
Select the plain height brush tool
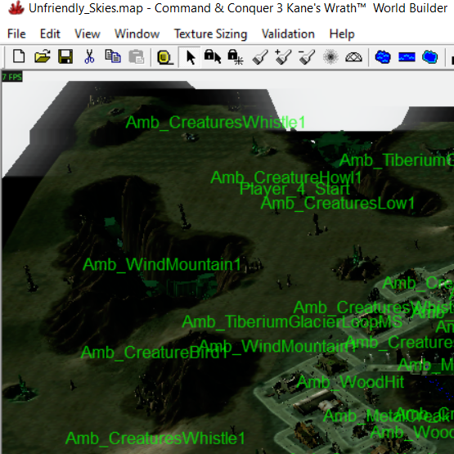pos(260,57)
